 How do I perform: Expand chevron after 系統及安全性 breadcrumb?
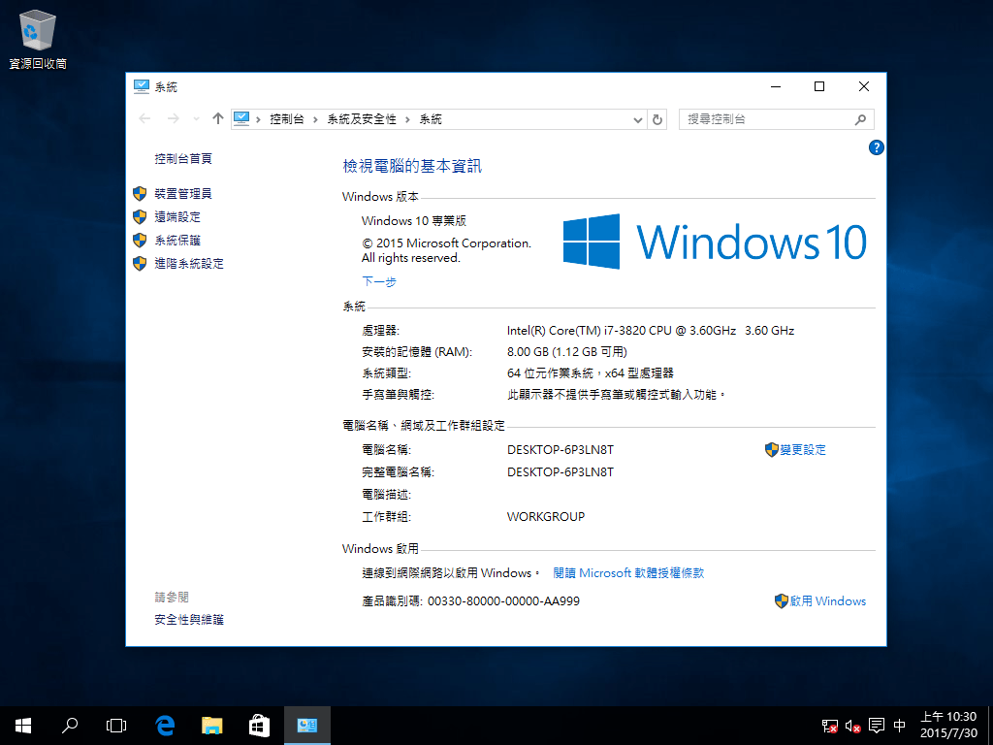pyautogui.click(x=407, y=119)
